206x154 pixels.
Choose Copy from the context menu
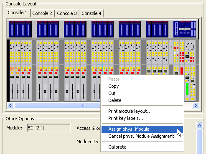[114, 86]
